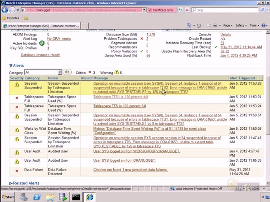
Task: Click the page scrollbar up arrow
Action: [268, 32]
